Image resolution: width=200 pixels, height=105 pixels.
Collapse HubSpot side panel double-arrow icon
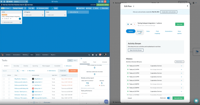click(81, 58)
